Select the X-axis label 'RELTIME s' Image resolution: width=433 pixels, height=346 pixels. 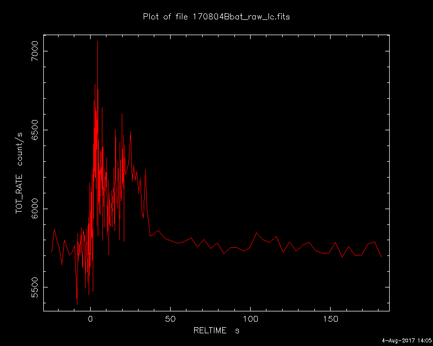point(216,330)
